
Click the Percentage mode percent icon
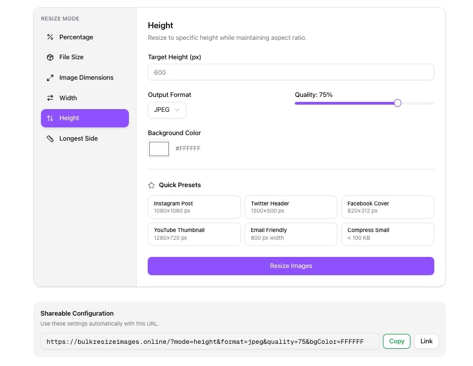point(50,37)
